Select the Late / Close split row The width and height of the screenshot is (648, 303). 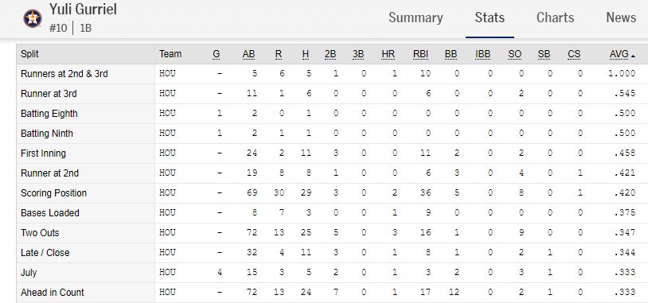pos(332,253)
